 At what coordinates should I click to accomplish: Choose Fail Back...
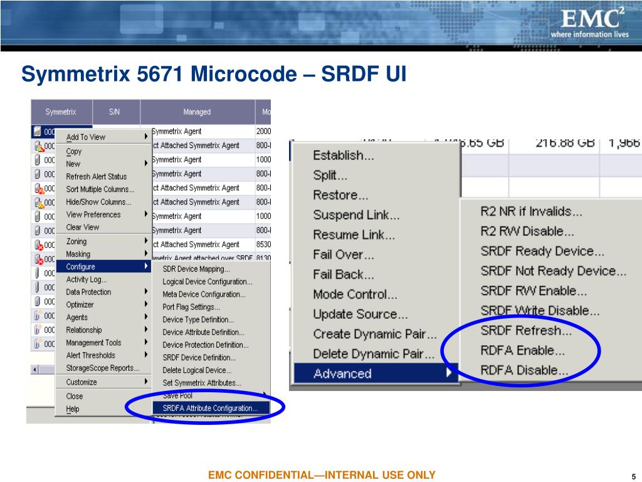pos(376,274)
